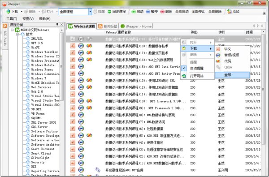Click video icon for course (17) 数据分页技术
Viewport: 269px width, 177px height.
81,53
